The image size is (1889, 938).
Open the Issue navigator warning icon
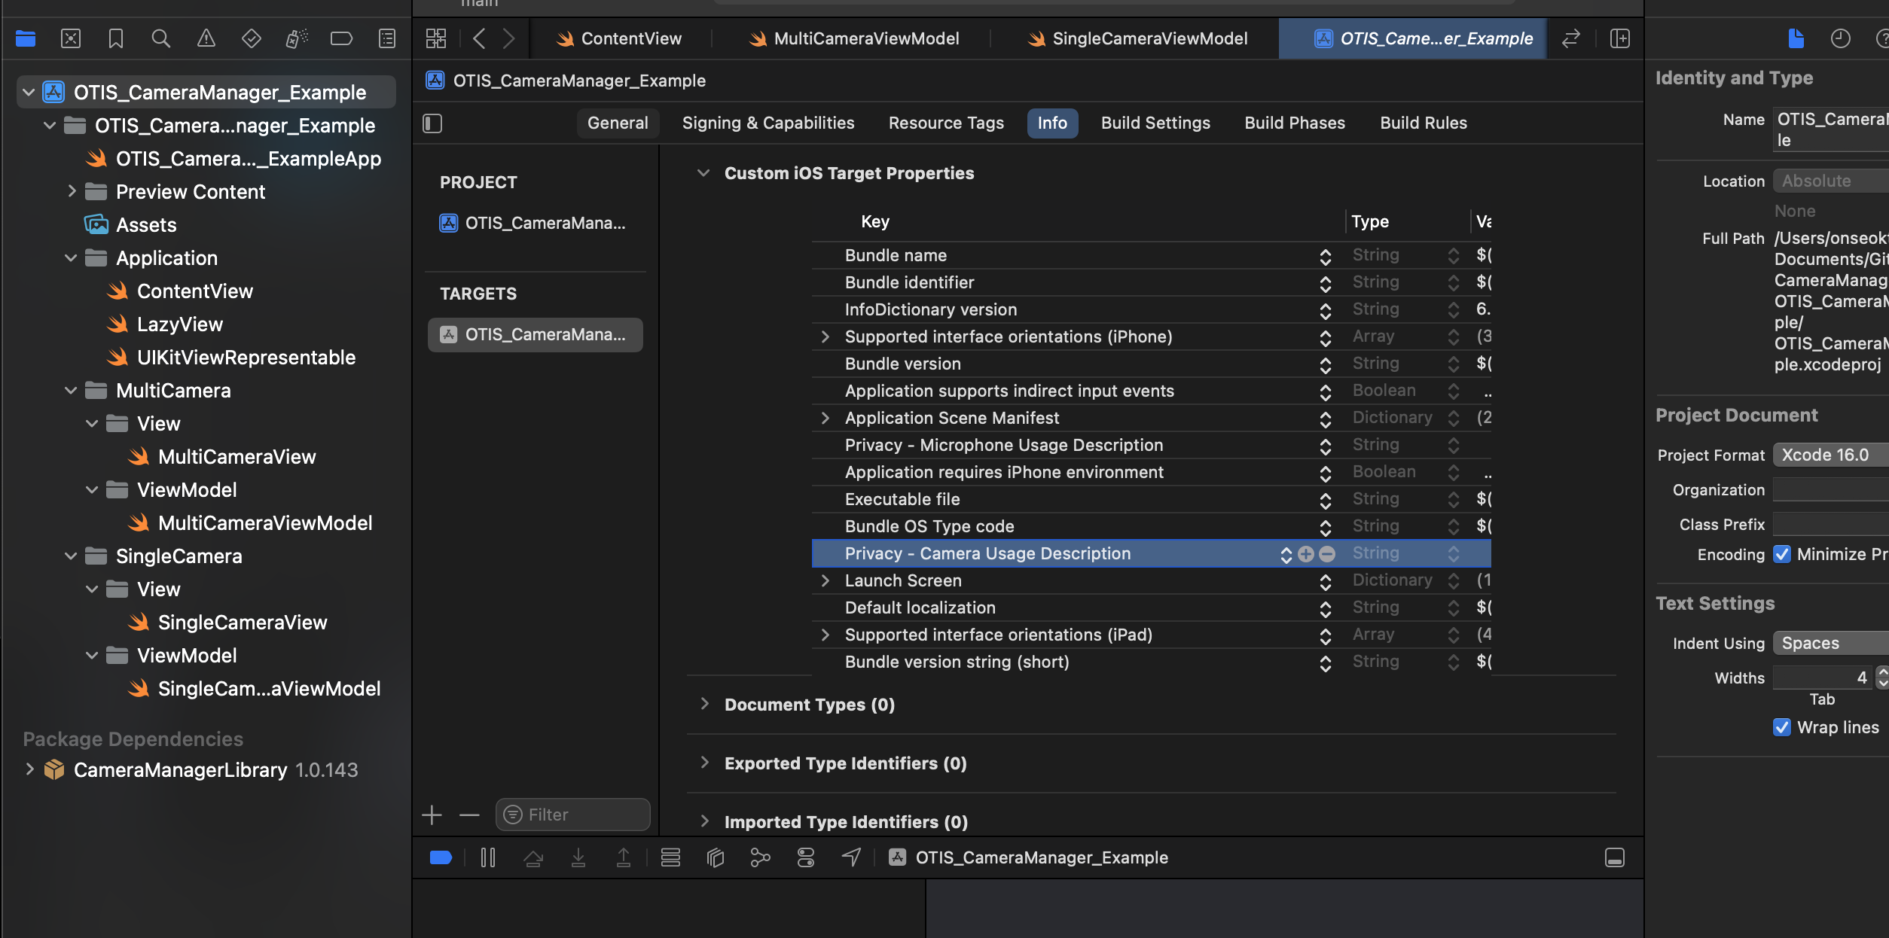coord(206,38)
